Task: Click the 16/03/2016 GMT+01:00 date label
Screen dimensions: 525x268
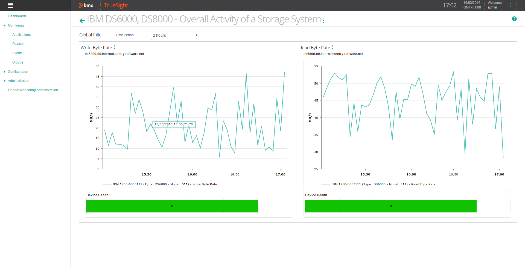Action: (x=472, y=5)
